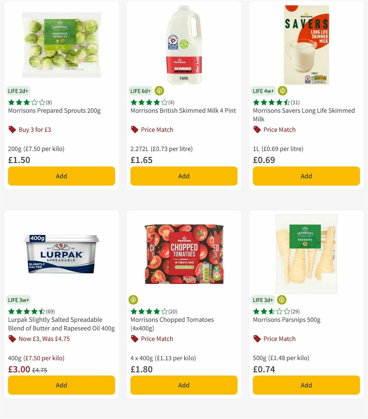Click the red tag icon beside Buy 3 for £3
368x419 pixels.
12,129
